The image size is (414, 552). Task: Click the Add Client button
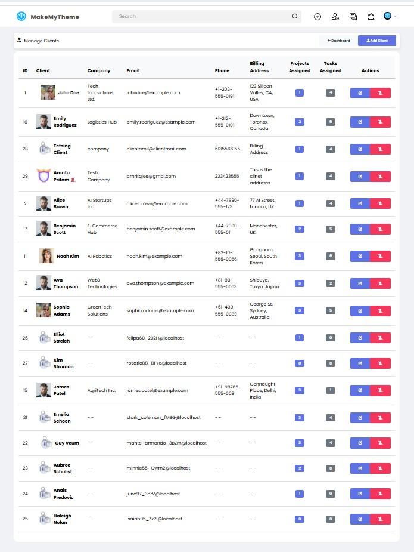point(376,41)
